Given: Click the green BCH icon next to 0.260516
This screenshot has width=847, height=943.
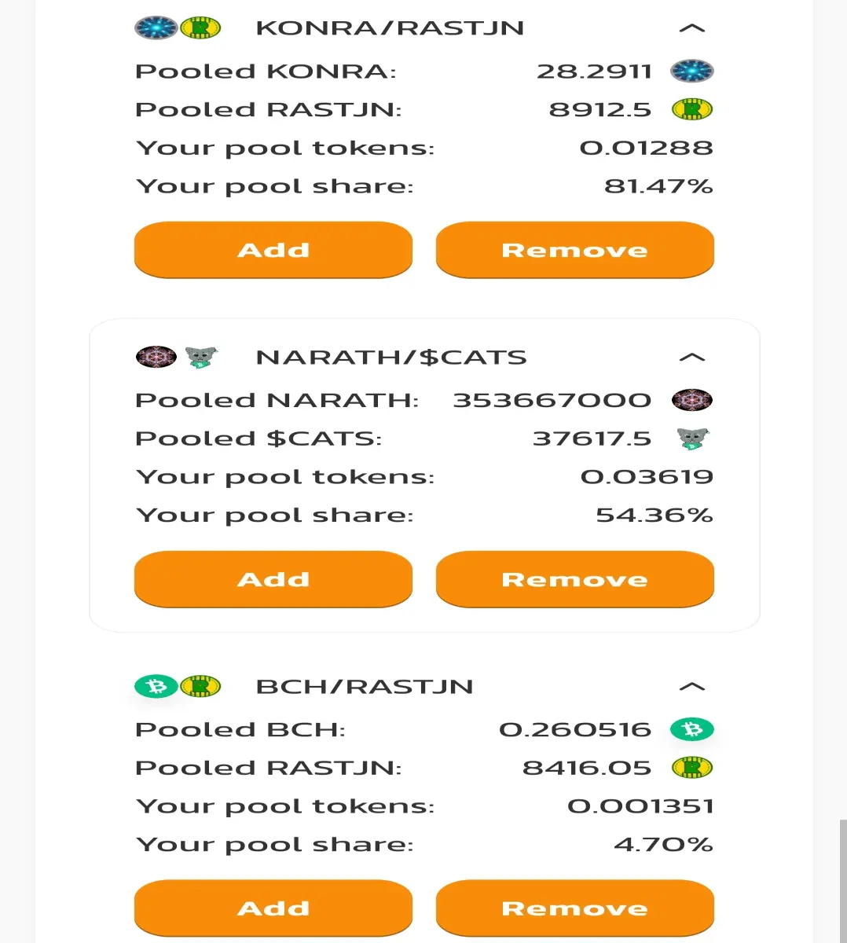Looking at the screenshot, I should (692, 729).
